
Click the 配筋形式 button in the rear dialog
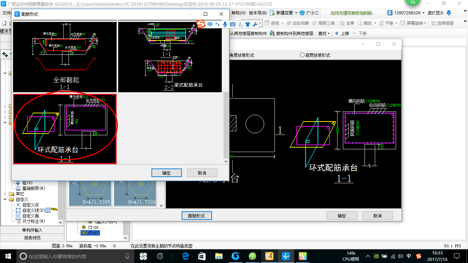[x=197, y=216]
